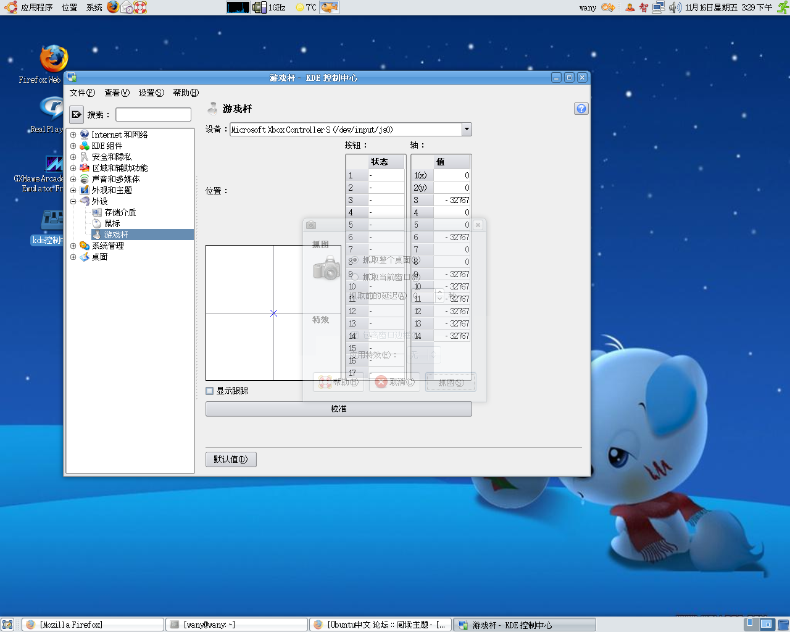This screenshot has width=790, height=632.
Task: Select 抓取整个桌面 radio option
Action: tap(354, 260)
